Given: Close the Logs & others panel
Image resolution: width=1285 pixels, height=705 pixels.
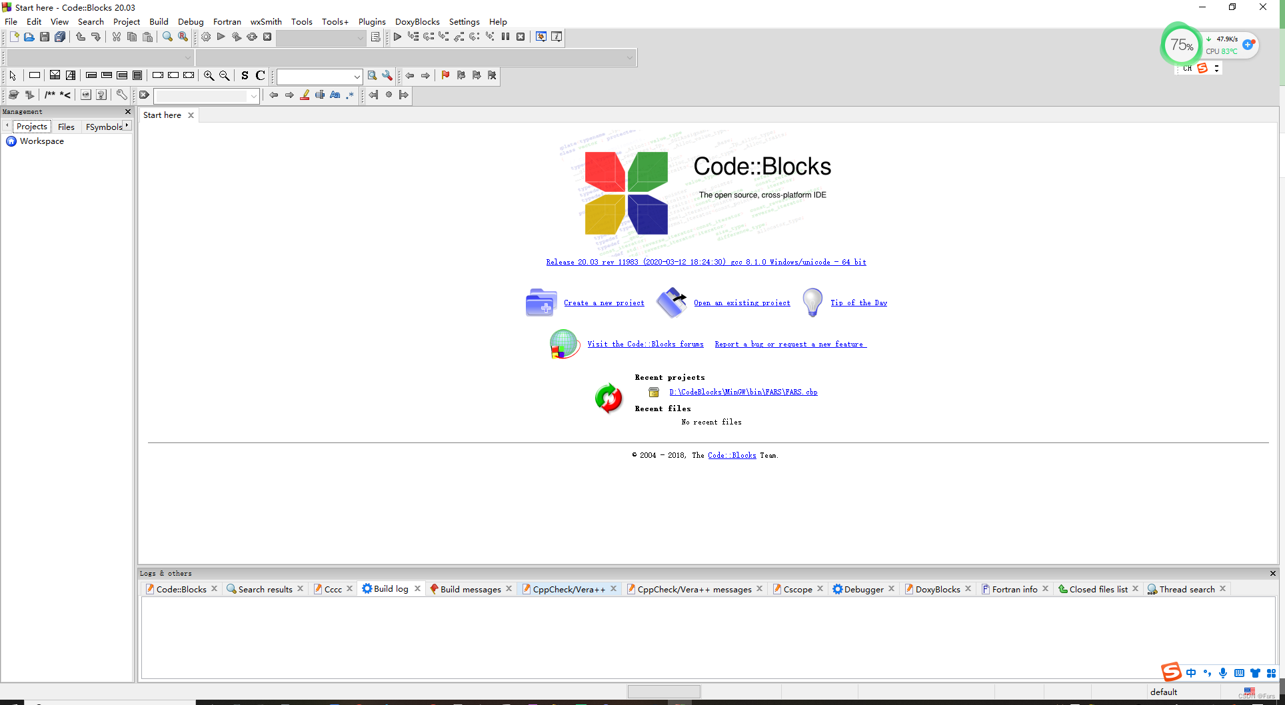Looking at the screenshot, I should pos(1272,574).
